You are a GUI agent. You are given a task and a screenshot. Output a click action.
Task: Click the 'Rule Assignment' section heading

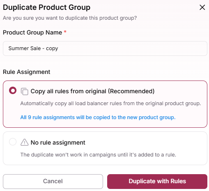click(27, 72)
